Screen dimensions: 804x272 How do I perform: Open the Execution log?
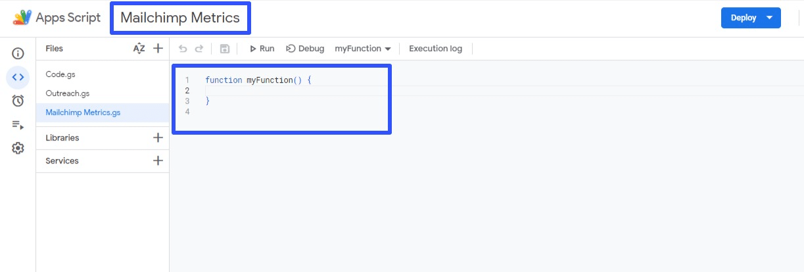(435, 49)
